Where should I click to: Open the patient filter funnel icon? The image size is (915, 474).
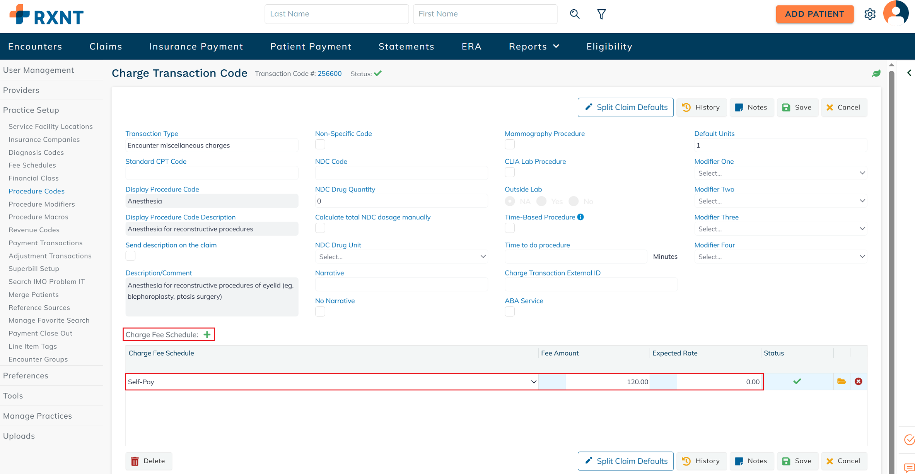pos(601,14)
